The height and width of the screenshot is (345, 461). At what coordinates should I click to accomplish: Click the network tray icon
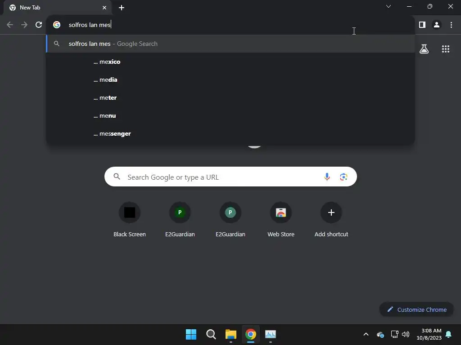click(x=394, y=334)
